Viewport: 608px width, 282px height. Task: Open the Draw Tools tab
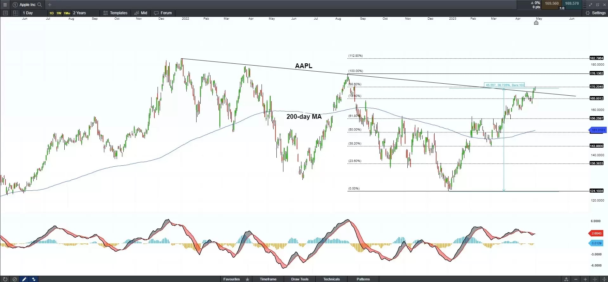pyautogui.click(x=300, y=279)
